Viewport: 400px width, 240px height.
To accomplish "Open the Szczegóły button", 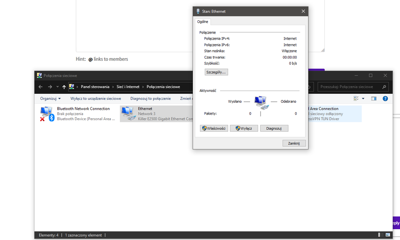I will click(x=216, y=72).
